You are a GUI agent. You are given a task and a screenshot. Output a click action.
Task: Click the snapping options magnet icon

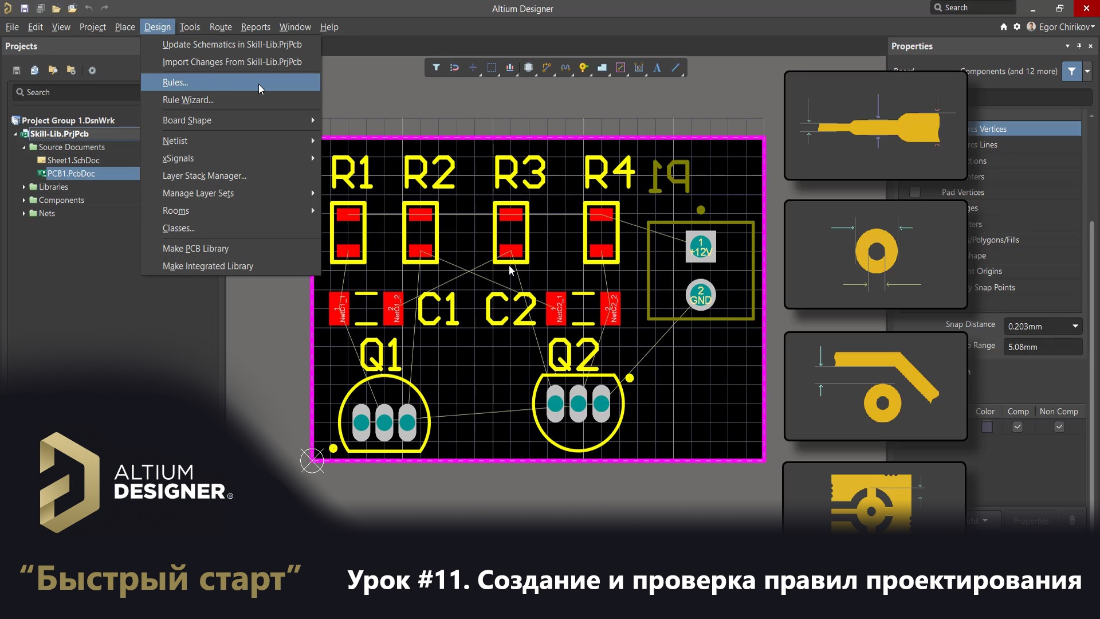pyautogui.click(x=454, y=68)
